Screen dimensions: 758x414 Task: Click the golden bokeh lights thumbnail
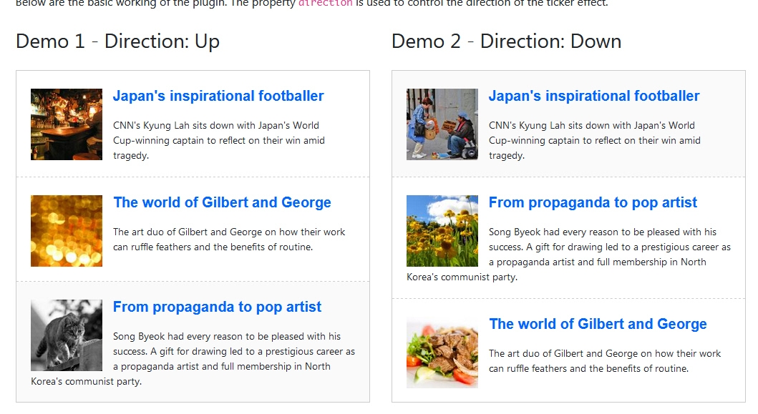(67, 231)
